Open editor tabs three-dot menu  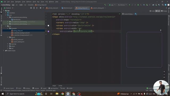166,8
